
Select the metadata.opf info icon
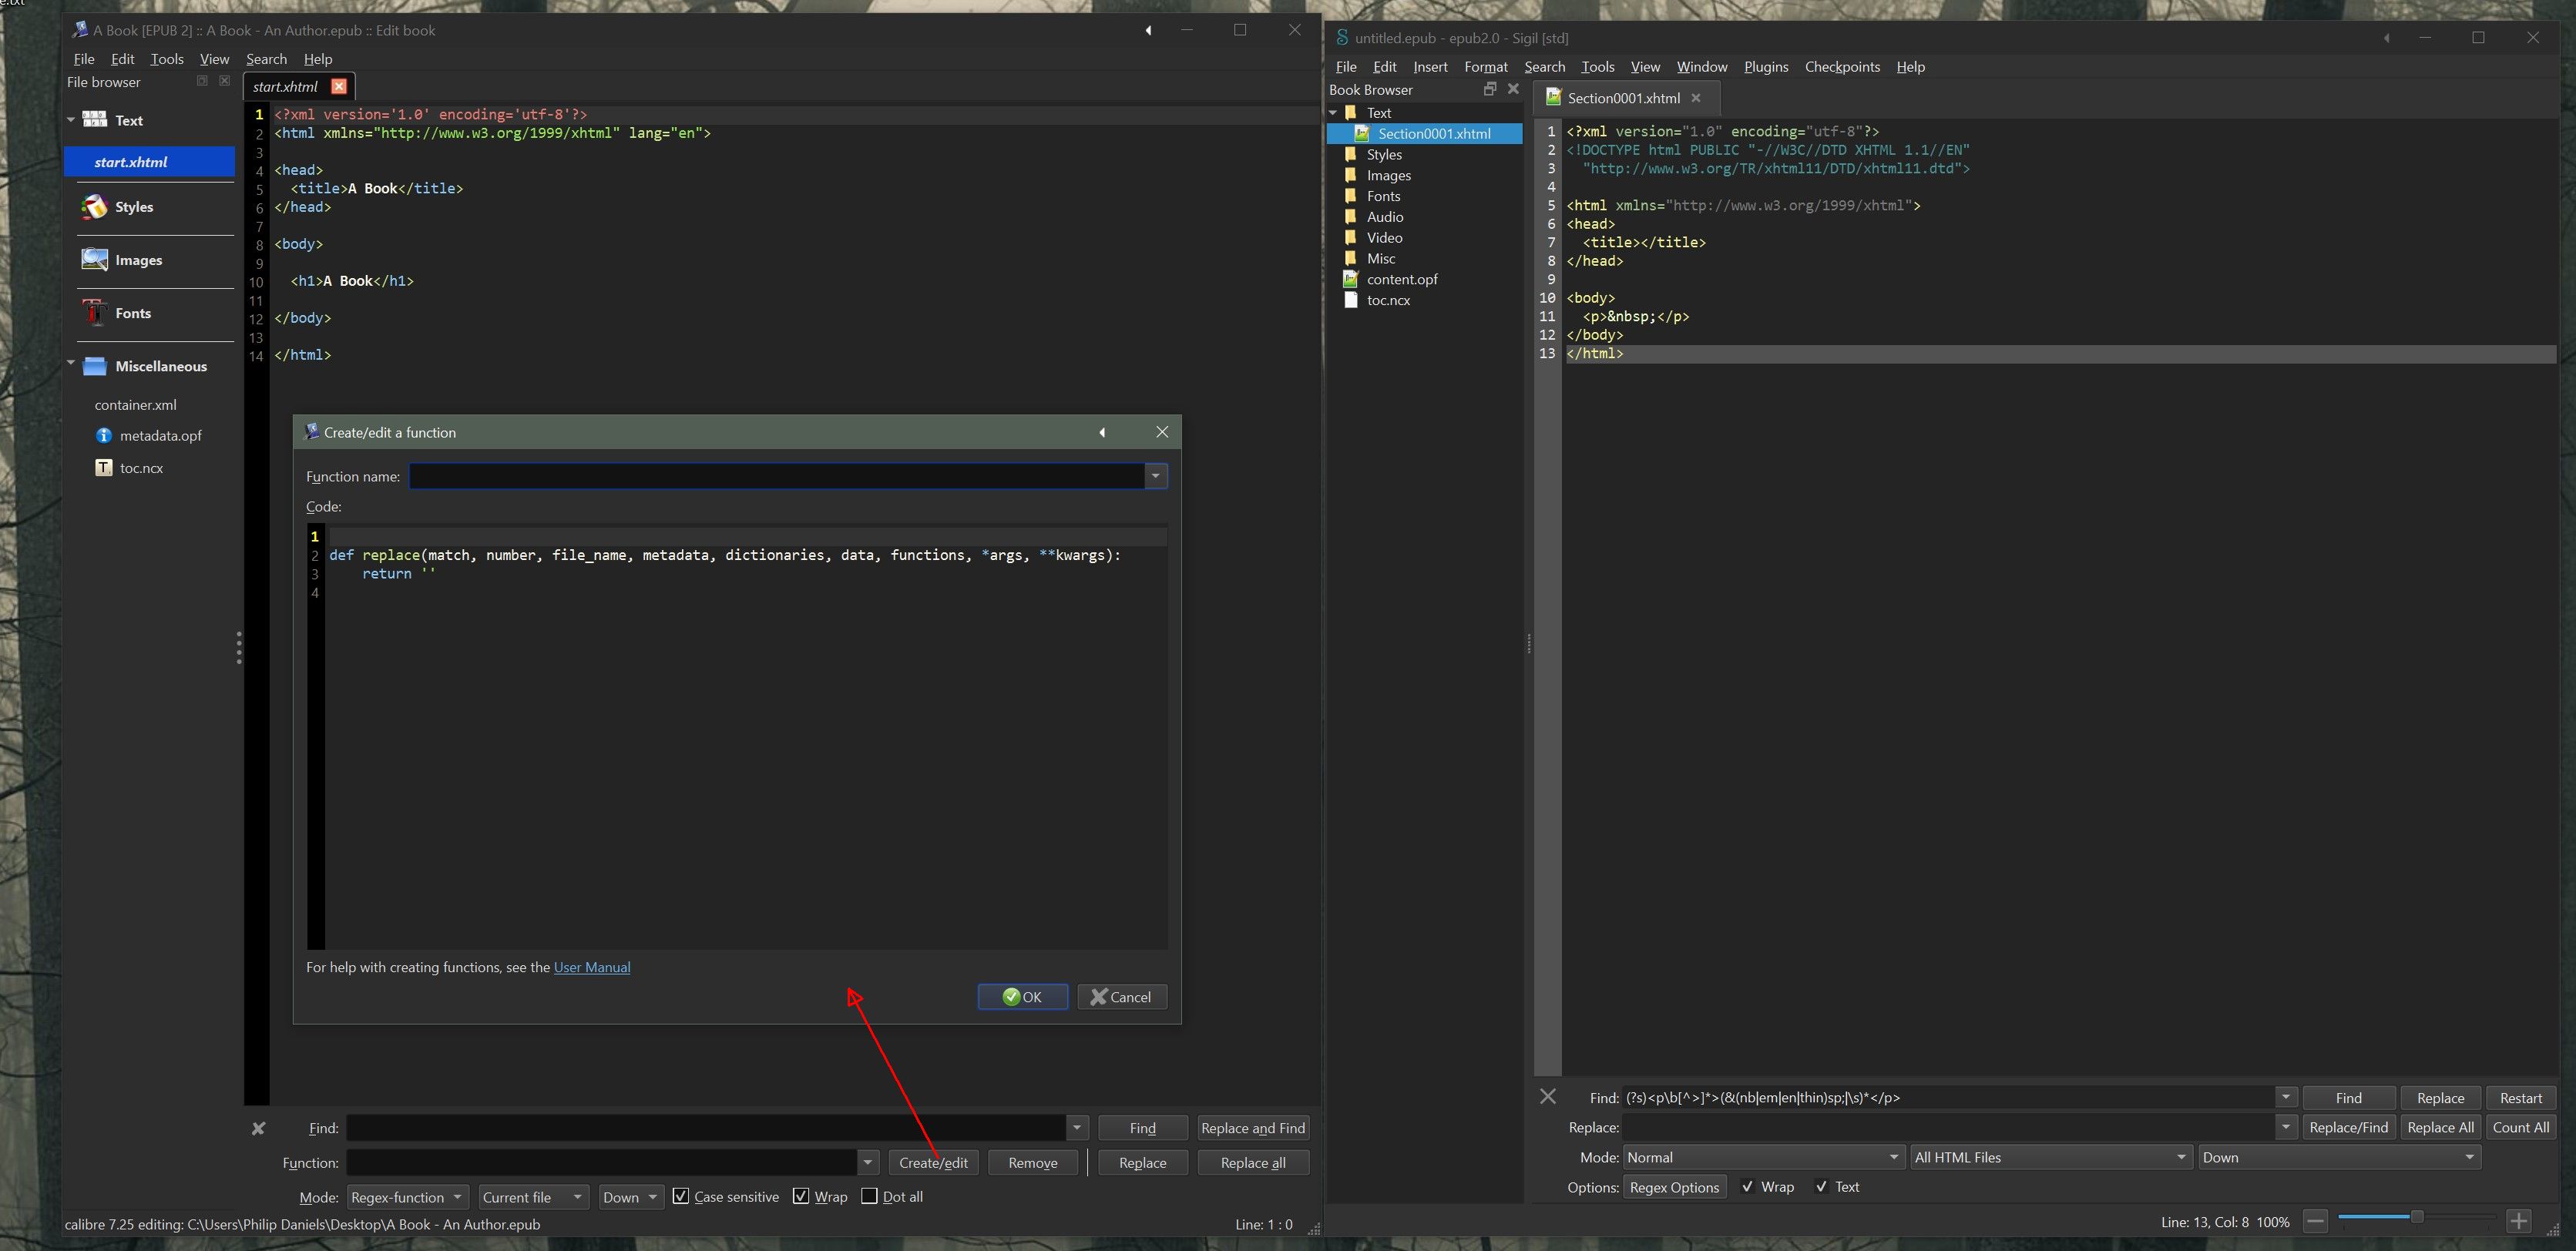coord(104,436)
